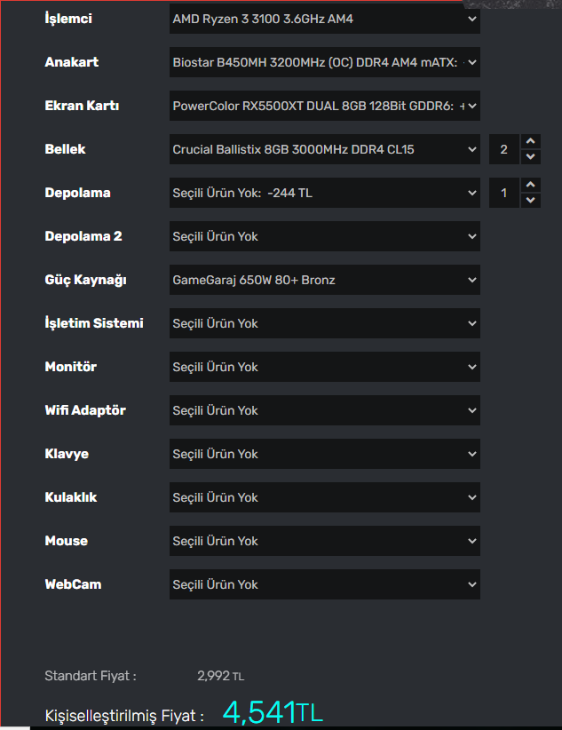The width and height of the screenshot is (562, 730).
Task: Click the Bellek quantity number field
Action: (504, 149)
